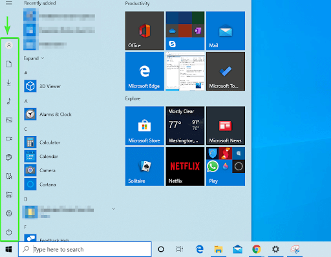The height and width of the screenshot is (257, 331).
Task: Click the # index header
Action: tap(26, 73)
